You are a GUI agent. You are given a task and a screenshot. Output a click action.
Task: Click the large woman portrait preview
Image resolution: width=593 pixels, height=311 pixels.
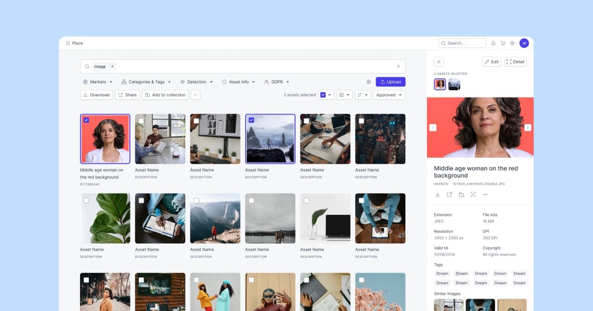[480, 127]
